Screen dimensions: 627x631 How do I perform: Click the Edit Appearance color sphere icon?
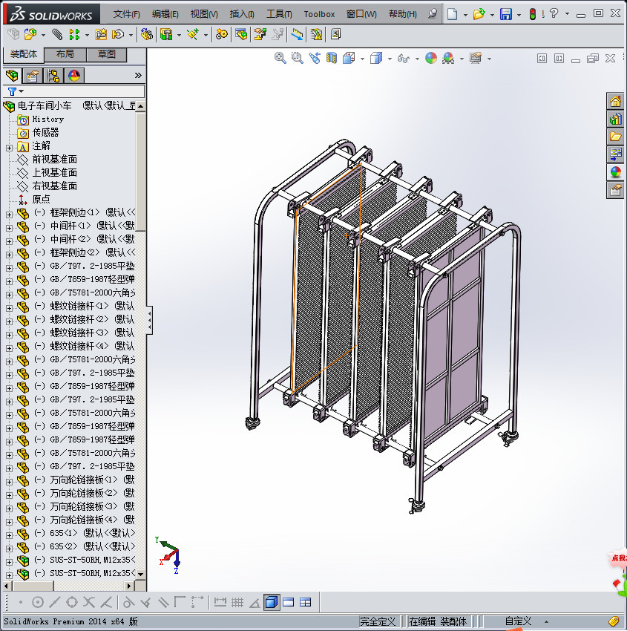pyautogui.click(x=431, y=58)
